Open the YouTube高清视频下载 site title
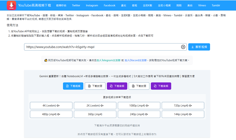Viewport: 236px width, 140px height. pyautogui.click(x=35, y=5)
